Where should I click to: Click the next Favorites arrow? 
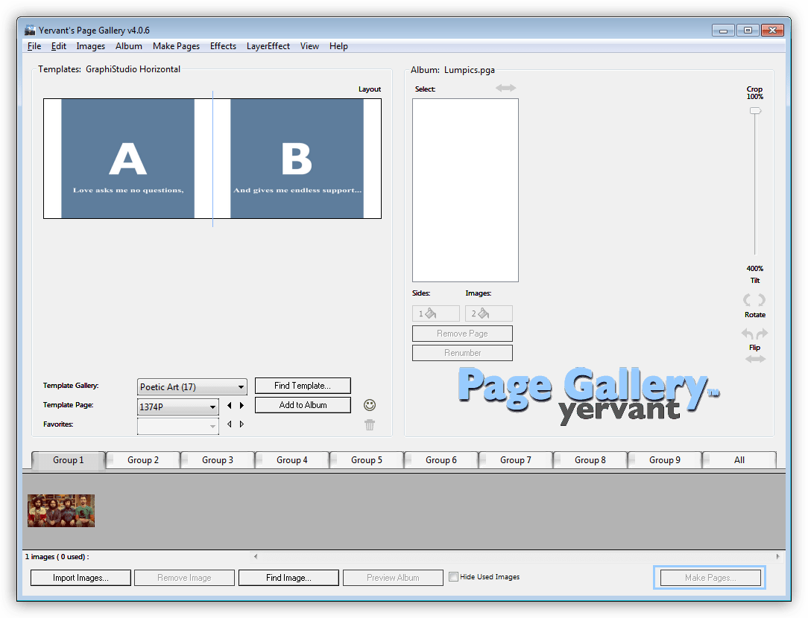242,424
